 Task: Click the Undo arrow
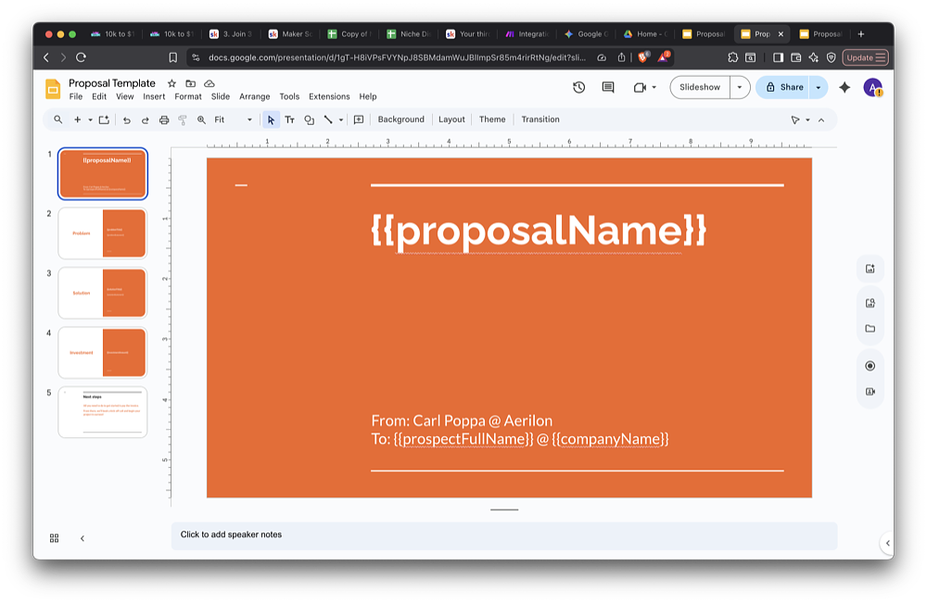[127, 119]
